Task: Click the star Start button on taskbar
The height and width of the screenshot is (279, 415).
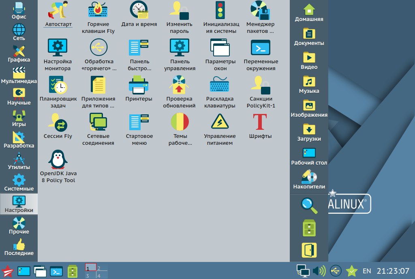Action: (7, 271)
